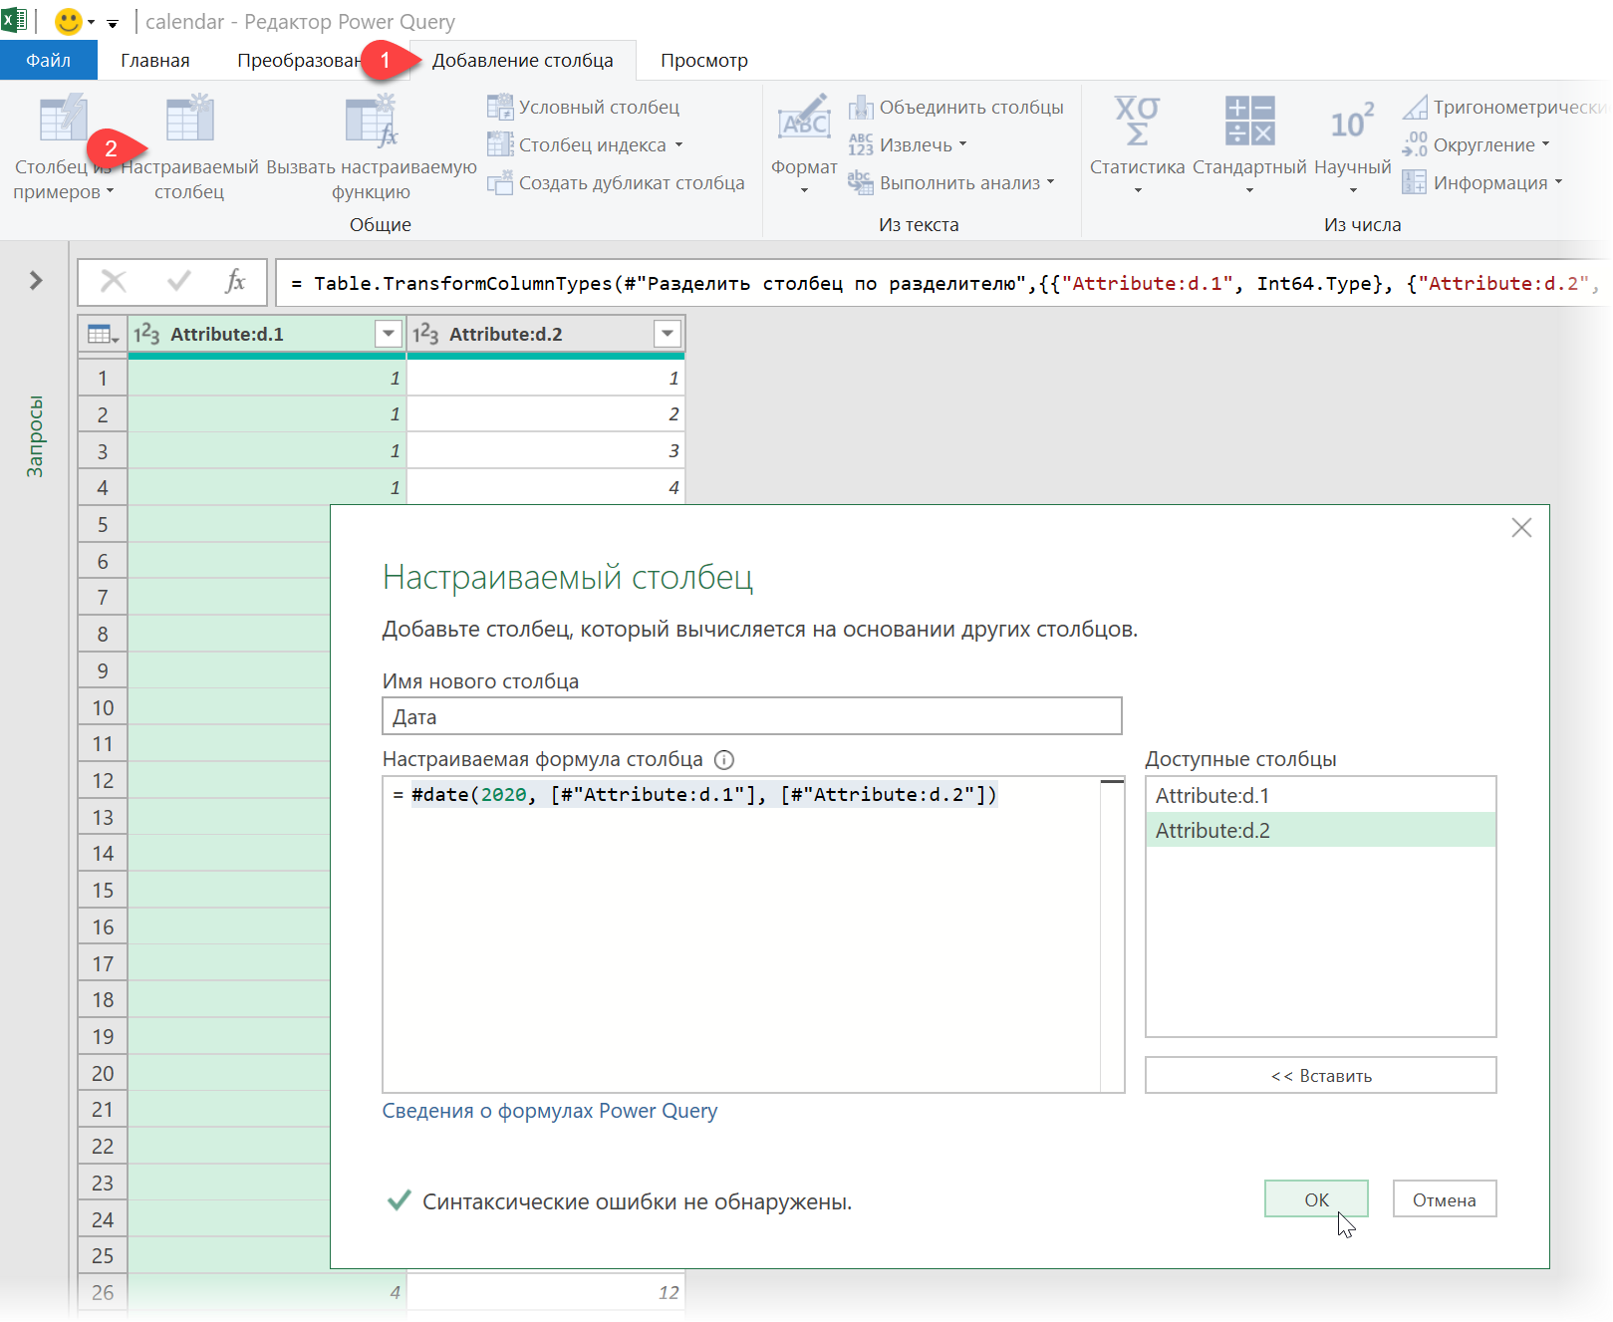Open Извлечь dropdown arrow
The height and width of the screenshot is (1322, 1613).
(x=963, y=145)
